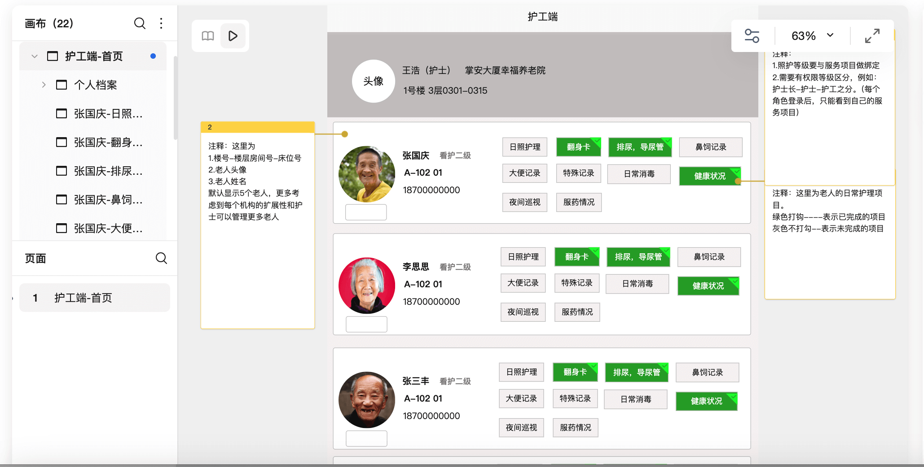Viewport: 924px width, 467px height.
Task: Click 李思思's portrait photo
Action: (x=367, y=285)
